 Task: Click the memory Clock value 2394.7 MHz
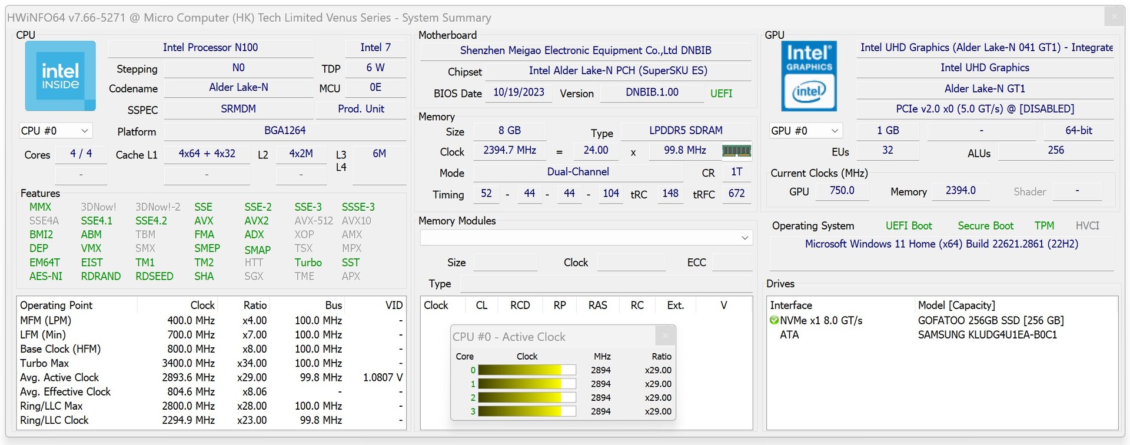pyautogui.click(x=510, y=151)
